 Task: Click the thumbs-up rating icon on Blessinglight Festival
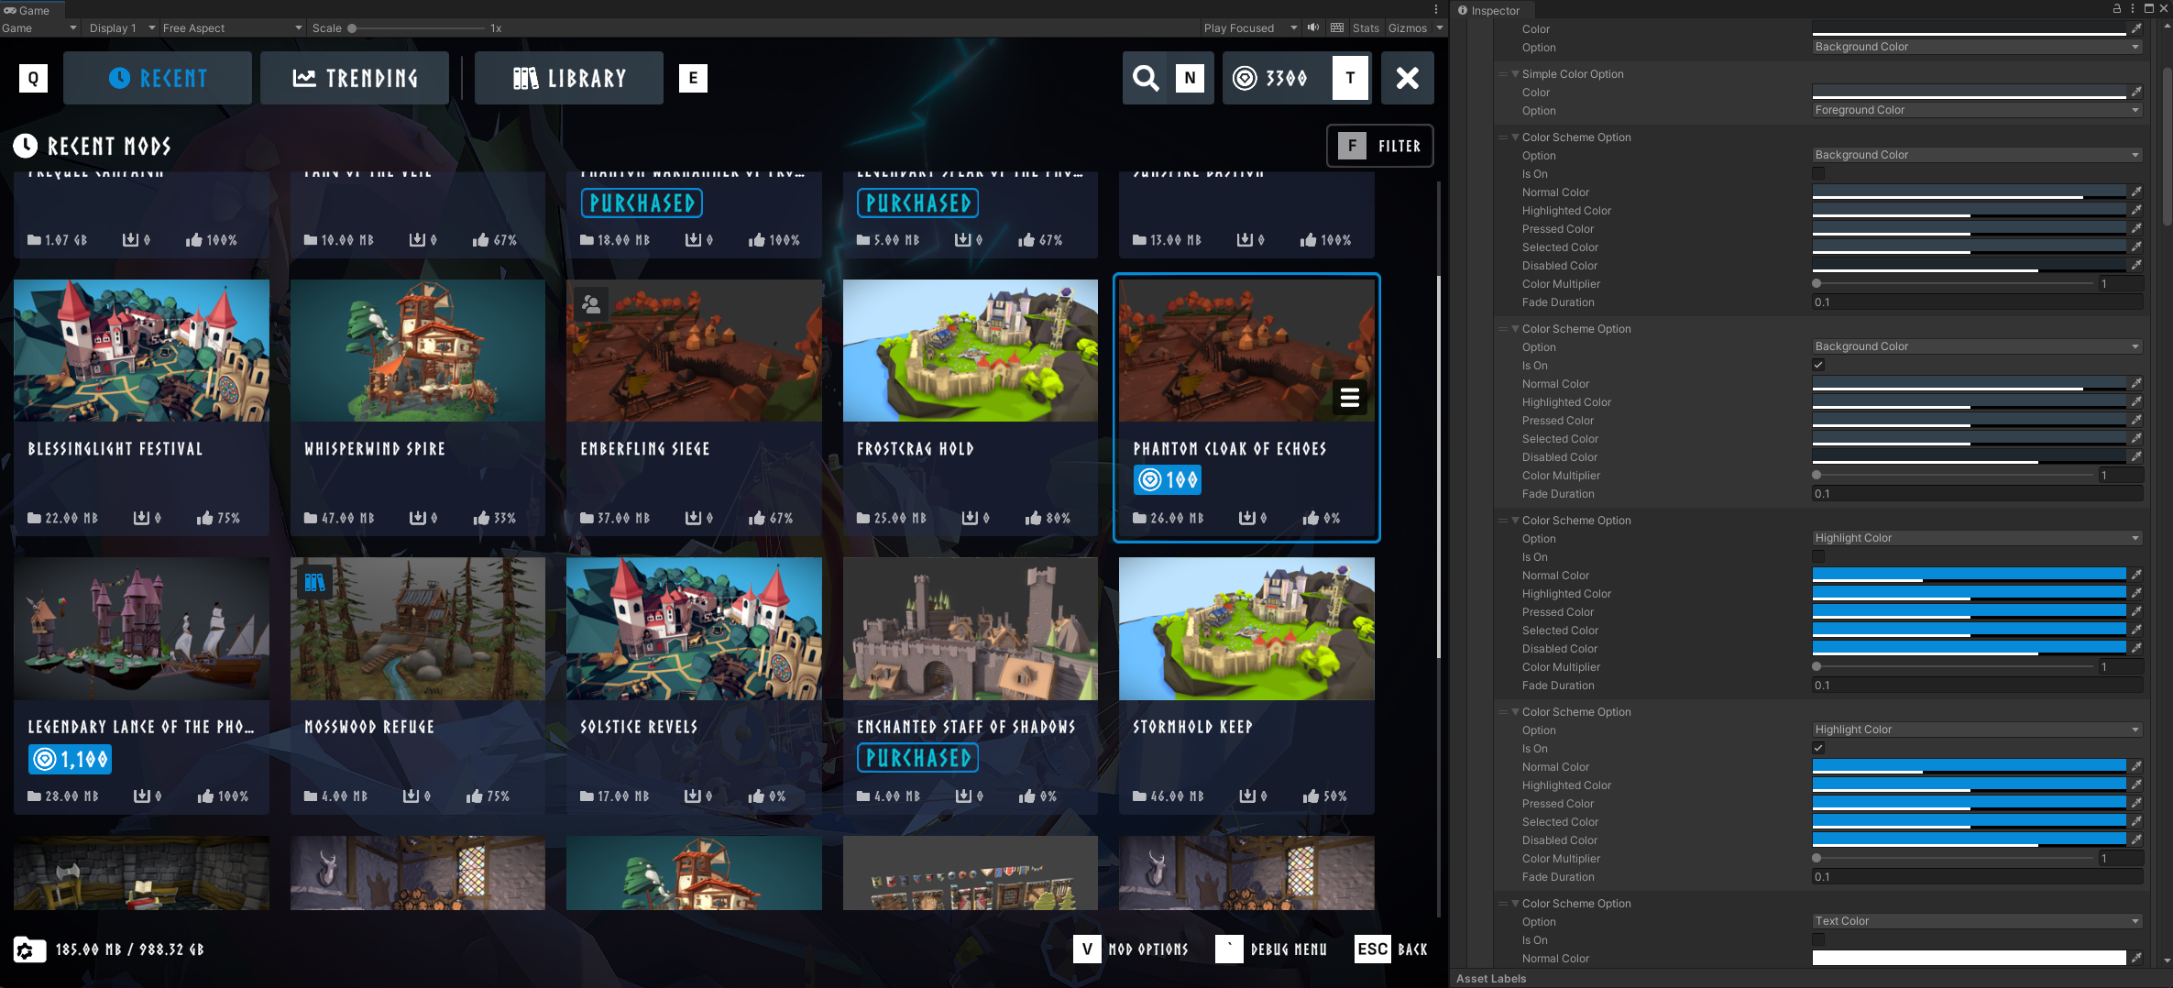tap(204, 518)
